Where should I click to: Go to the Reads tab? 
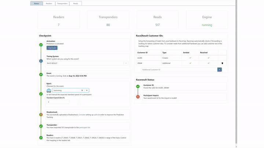[x=76, y=3]
